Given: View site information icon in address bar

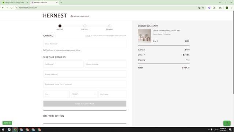Looking at the screenshot, I should 16,8.
